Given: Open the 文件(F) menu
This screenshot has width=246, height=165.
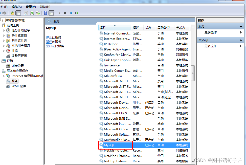Looking at the screenshot, I should pyautogui.click(x=4, y=7).
